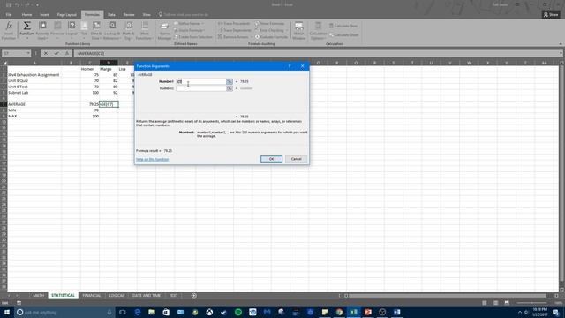Switch to the MATH sheet tab

point(38,295)
